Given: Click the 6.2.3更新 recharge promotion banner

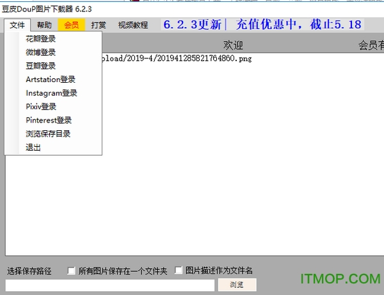Looking at the screenshot, I should point(262,25).
